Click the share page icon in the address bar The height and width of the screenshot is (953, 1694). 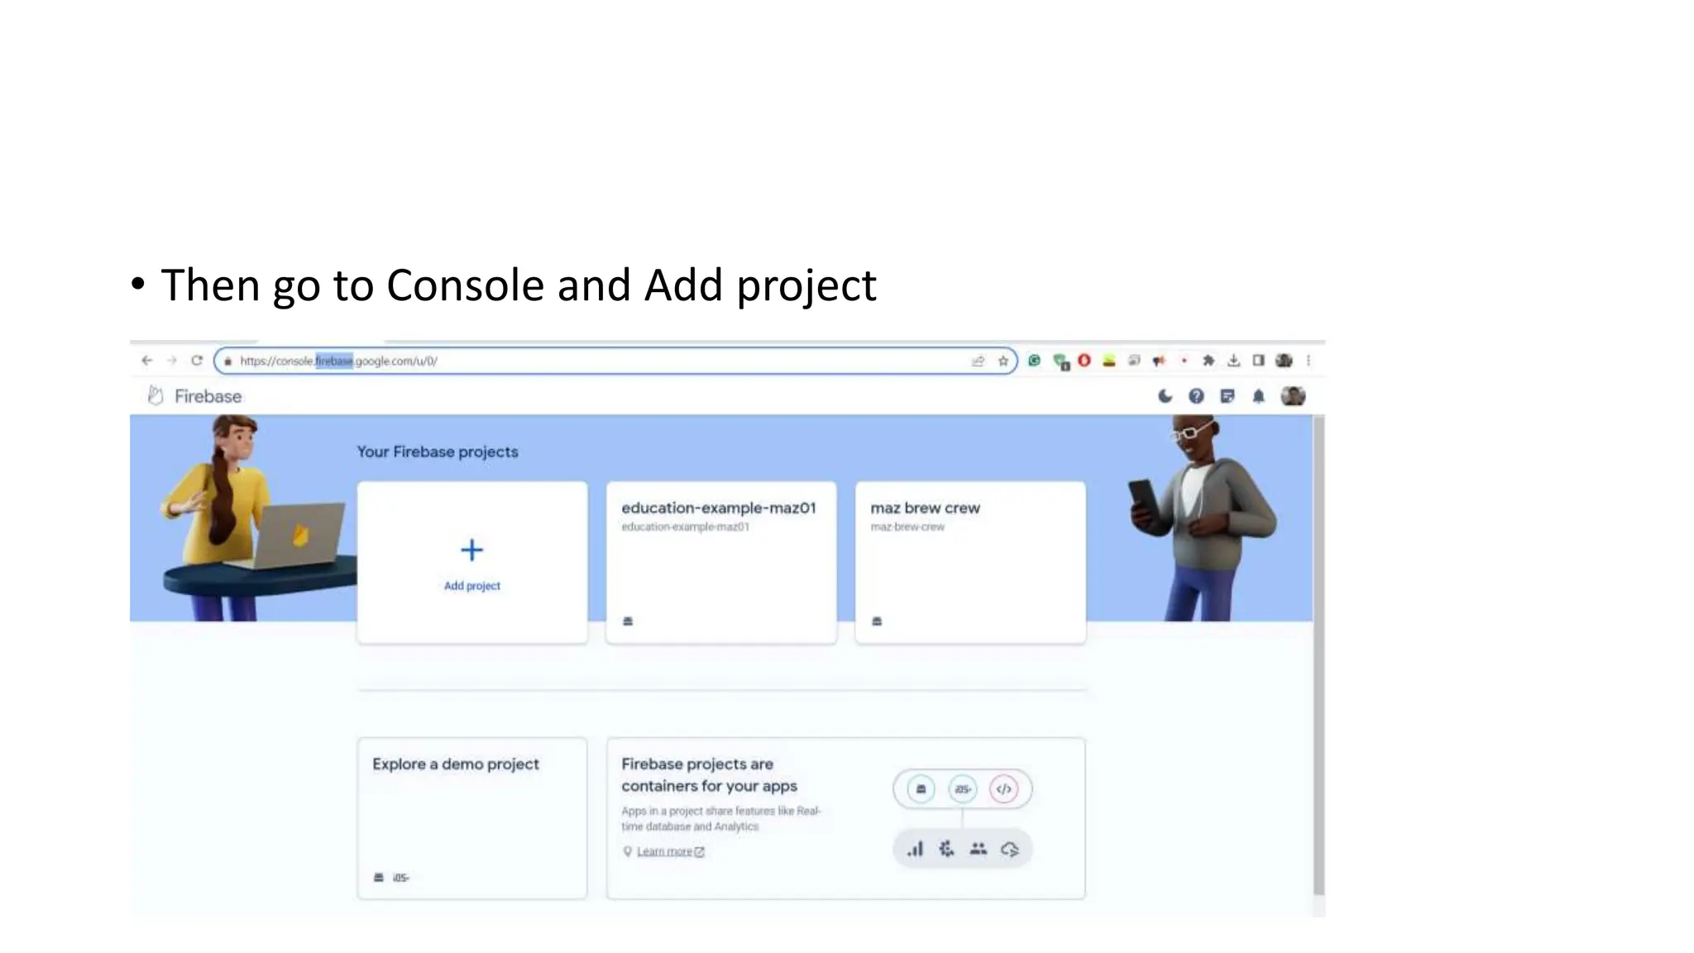pyautogui.click(x=978, y=361)
